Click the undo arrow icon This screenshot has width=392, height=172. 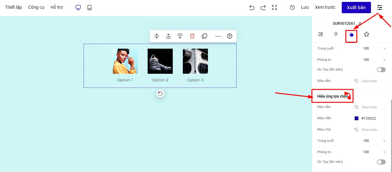tap(252, 8)
